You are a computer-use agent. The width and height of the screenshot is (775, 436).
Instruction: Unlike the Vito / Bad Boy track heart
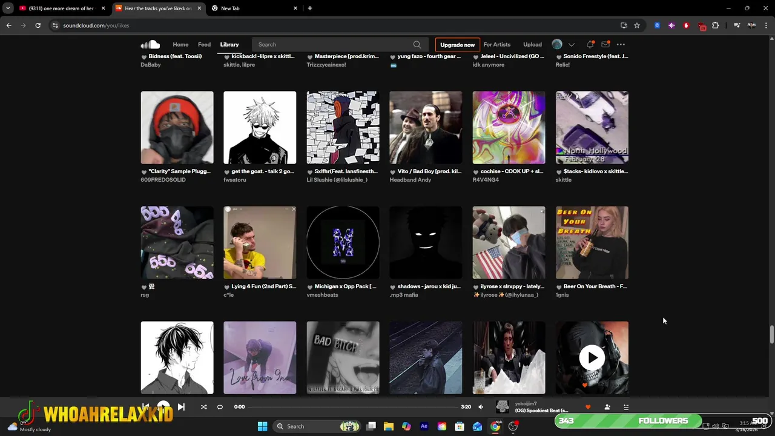coord(393,172)
